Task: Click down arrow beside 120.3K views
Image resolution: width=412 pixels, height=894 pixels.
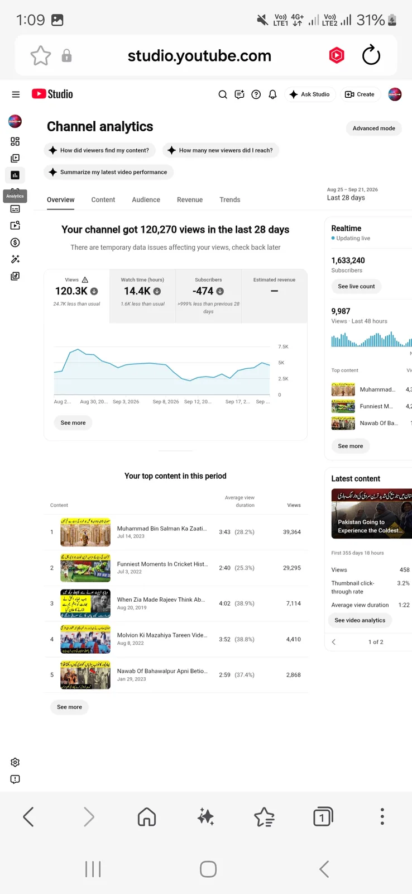Action: (x=94, y=291)
